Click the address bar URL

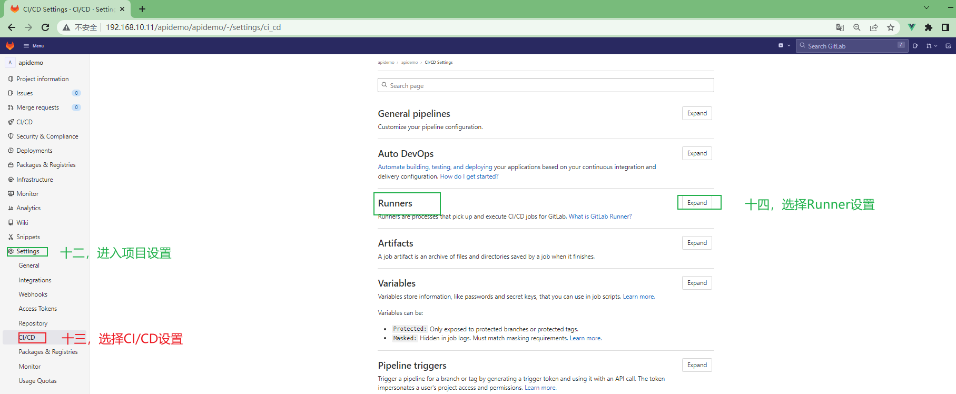(x=193, y=27)
